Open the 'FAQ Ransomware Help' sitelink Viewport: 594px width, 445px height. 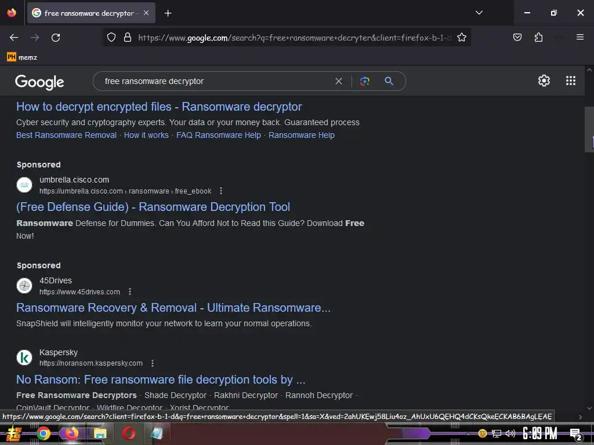[x=219, y=135]
